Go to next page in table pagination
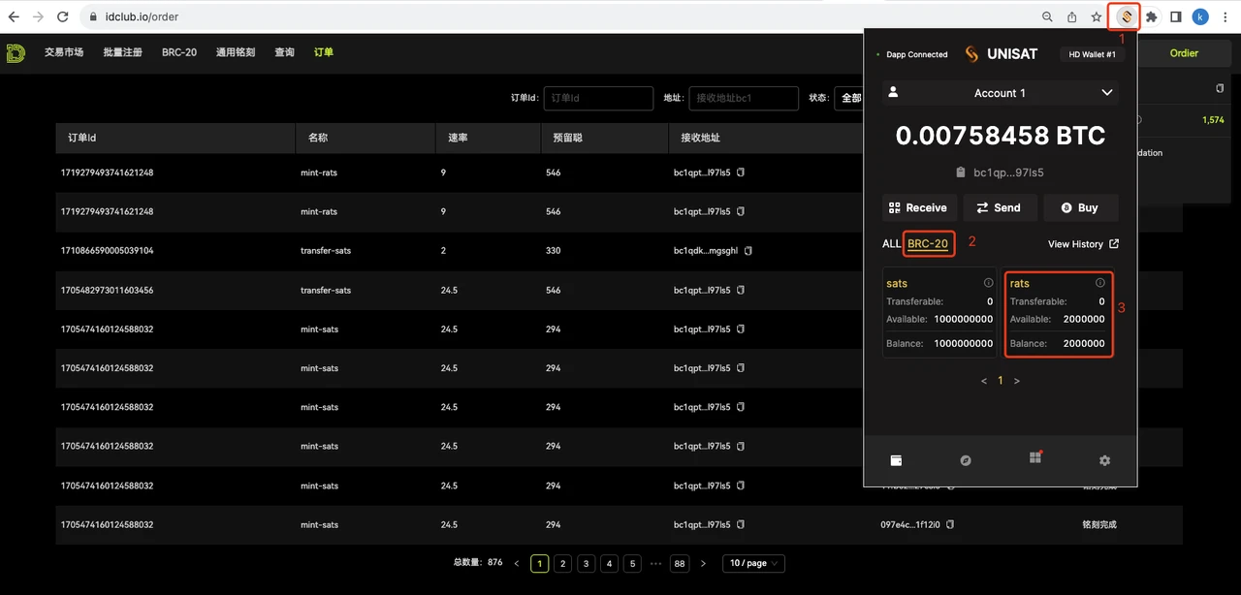The image size is (1241, 595). coord(703,563)
